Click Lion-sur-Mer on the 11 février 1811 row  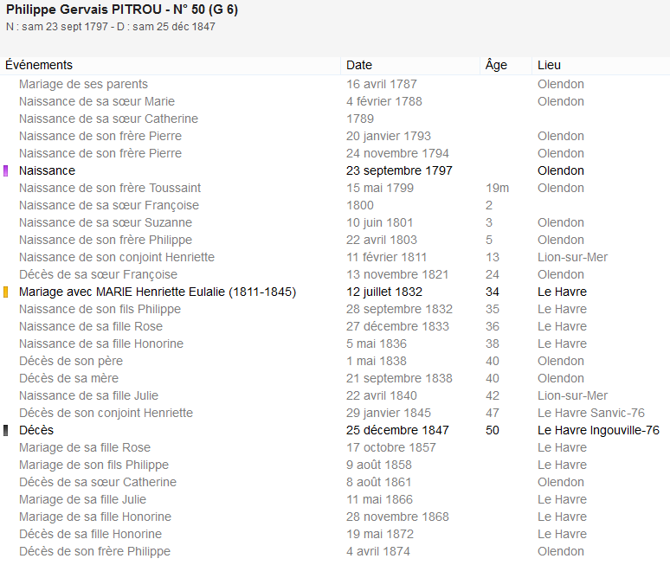572,257
